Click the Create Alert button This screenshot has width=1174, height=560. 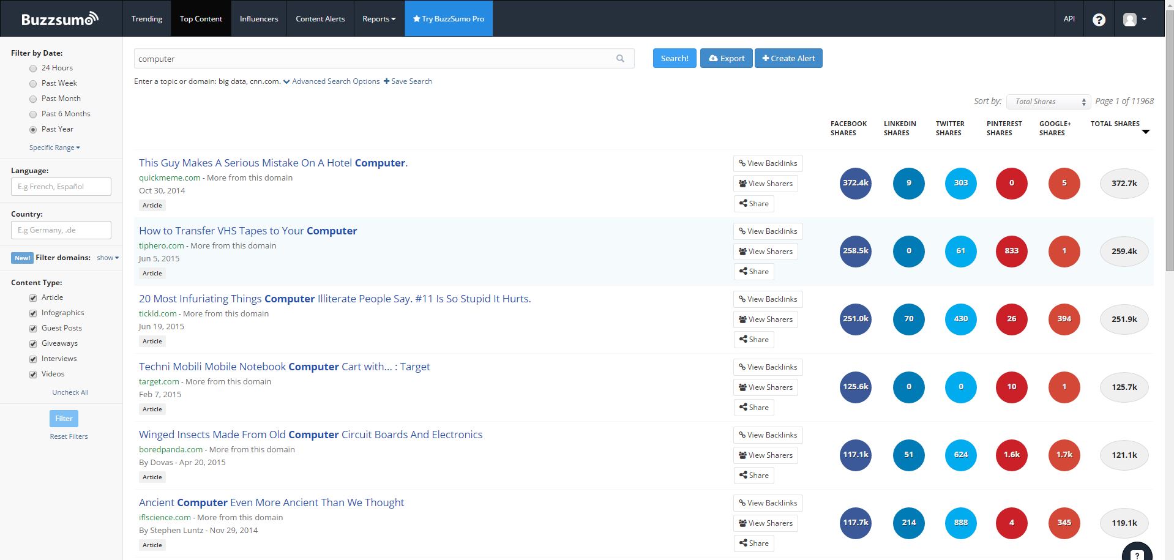click(788, 58)
